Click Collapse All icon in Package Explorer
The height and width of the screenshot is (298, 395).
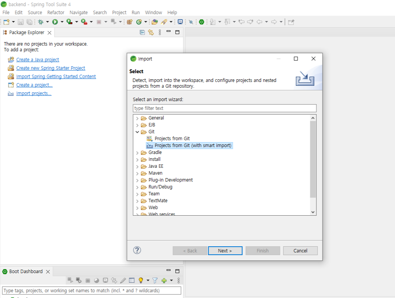click(142, 32)
